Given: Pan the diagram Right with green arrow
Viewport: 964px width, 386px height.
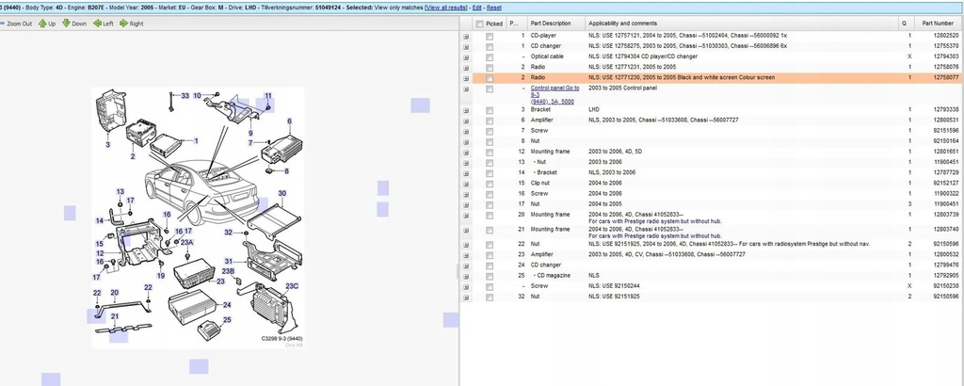Looking at the screenshot, I should point(132,24).
